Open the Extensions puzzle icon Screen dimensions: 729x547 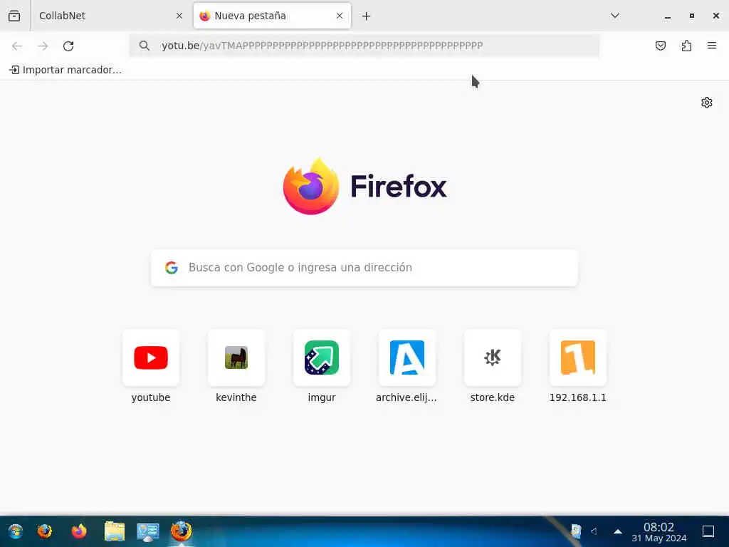686,46
